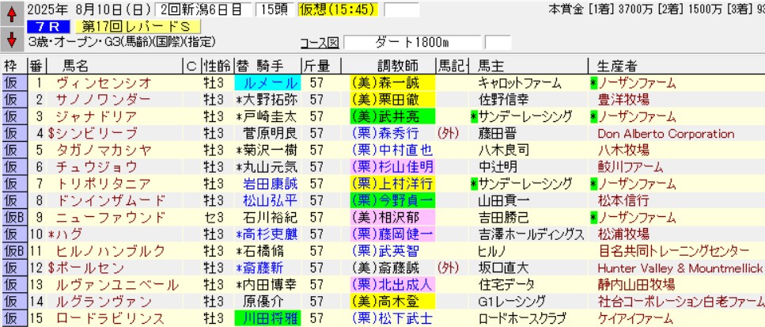The width and height of the screenshot is (765, 327).
Task: Click the 調教師 column header
Action: tap(392, 65)
